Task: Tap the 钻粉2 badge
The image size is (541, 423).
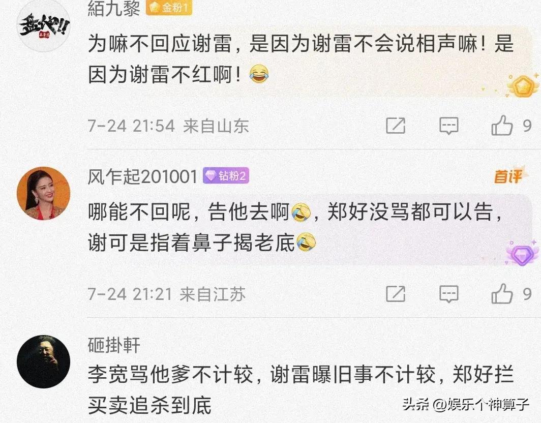Action: point(226,175)
